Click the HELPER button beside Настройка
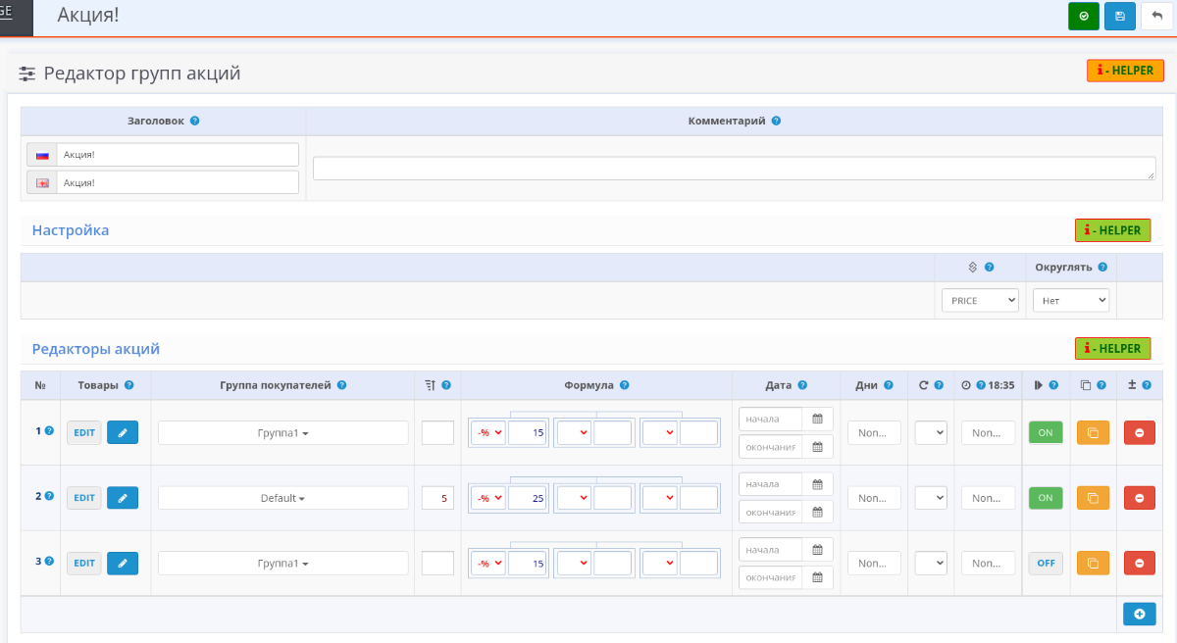The height and width of the screenshot is (643, 1177). (x=1112, y=230)
